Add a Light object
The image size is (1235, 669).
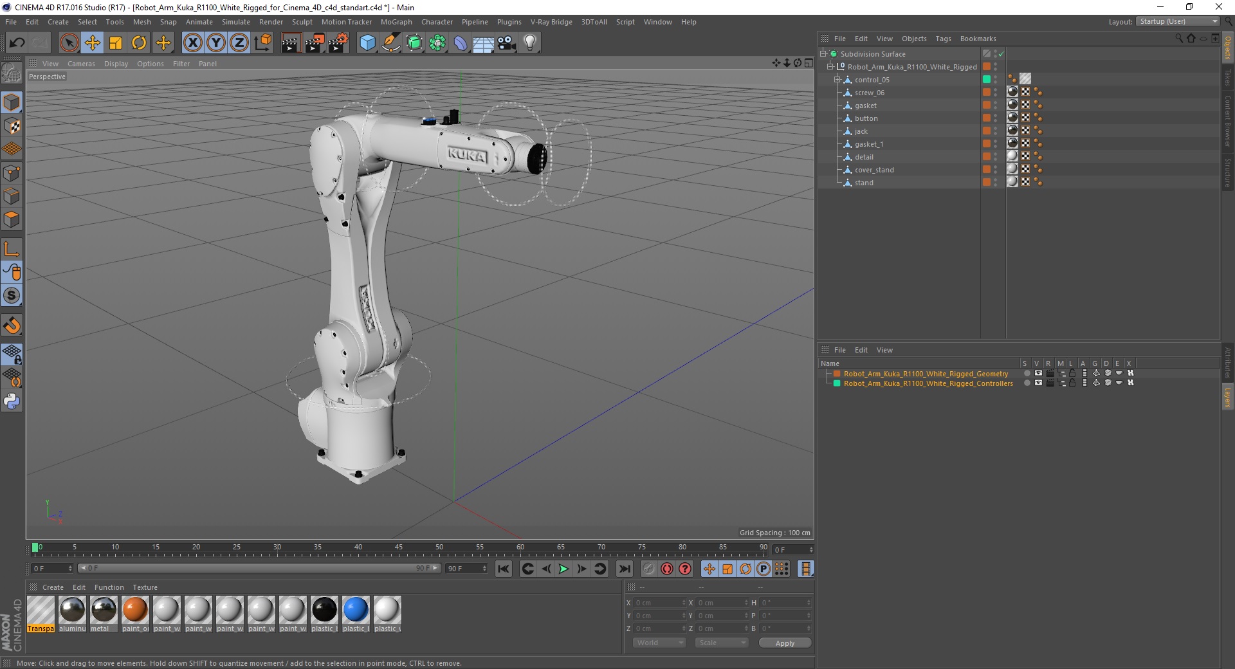pos(529,43)
